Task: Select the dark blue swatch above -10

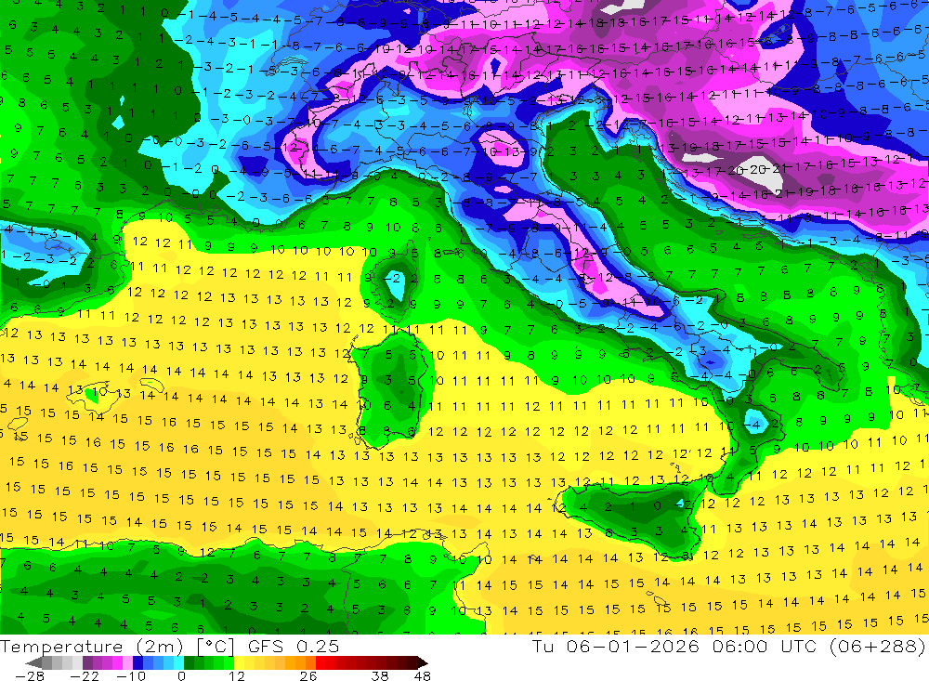Action: [137, 662]
